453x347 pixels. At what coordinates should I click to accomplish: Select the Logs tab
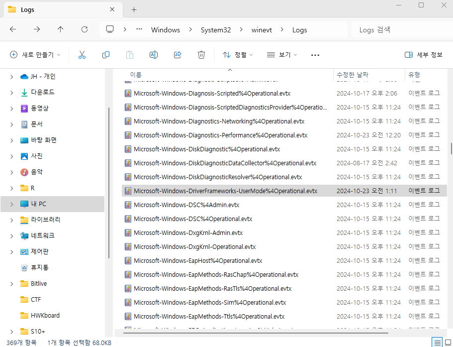tap(63, 10)
